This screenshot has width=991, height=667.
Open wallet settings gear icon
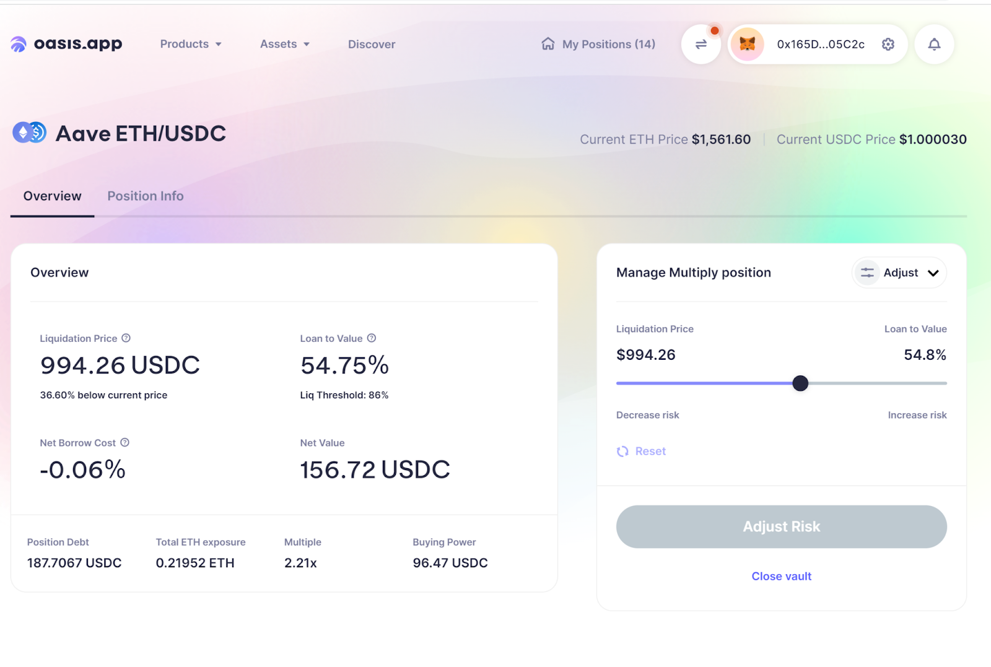tap(888, 44)
